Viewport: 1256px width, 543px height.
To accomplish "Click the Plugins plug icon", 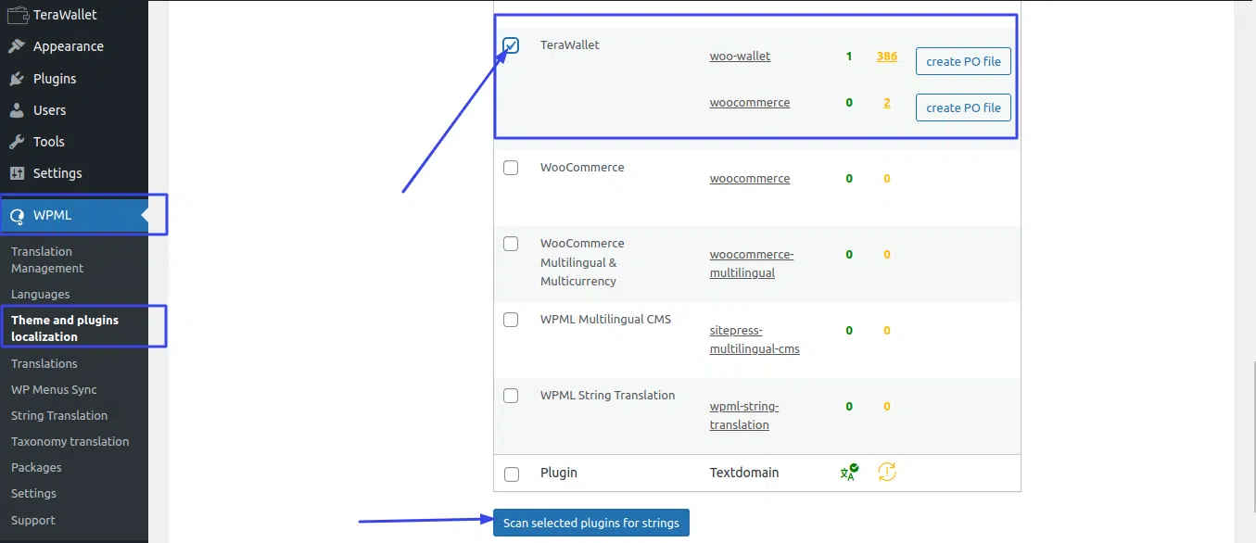I will pyautogui.click(x=17, y=79).
